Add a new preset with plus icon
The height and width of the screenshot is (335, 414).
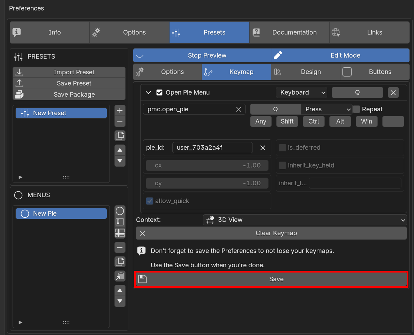(x=120, y=110)
